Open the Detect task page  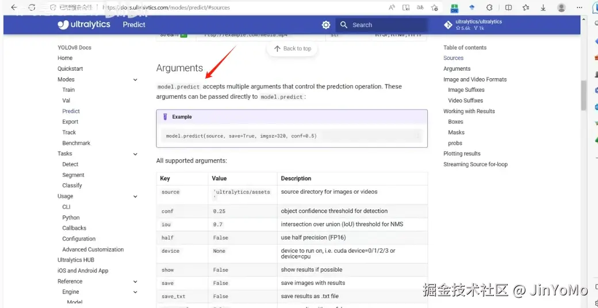click(x=70, y=164)
